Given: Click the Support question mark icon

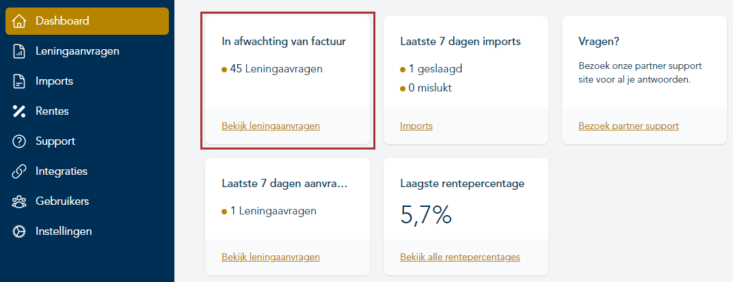Looking at the screenshot, I should tap(20, 141).
